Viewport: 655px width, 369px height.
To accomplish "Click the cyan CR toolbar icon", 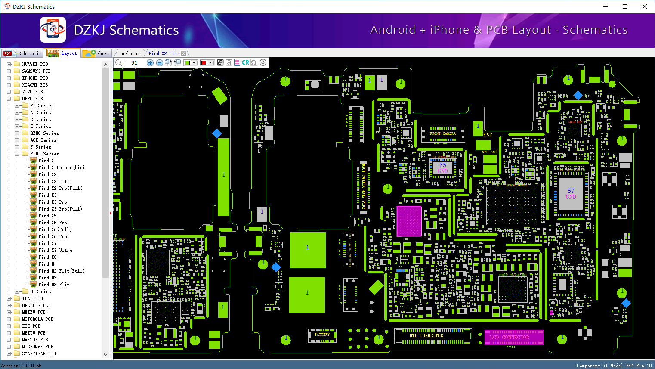I will point(245,62).
